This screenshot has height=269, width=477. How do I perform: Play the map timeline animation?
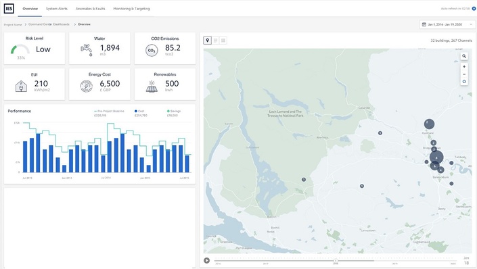206,260
